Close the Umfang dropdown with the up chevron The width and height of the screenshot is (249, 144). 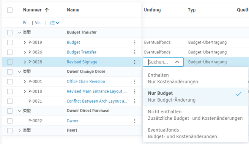(x=177, y=62)
